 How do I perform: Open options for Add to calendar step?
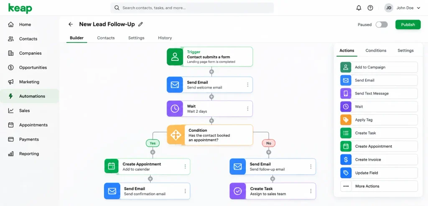[x=185, y=166]
